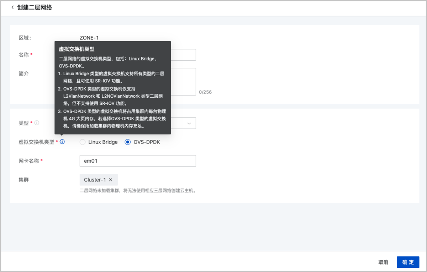The height and width of the screenshot is (272, 427).
Task: Focus the 名称 text input field
Action: [183, 55]
